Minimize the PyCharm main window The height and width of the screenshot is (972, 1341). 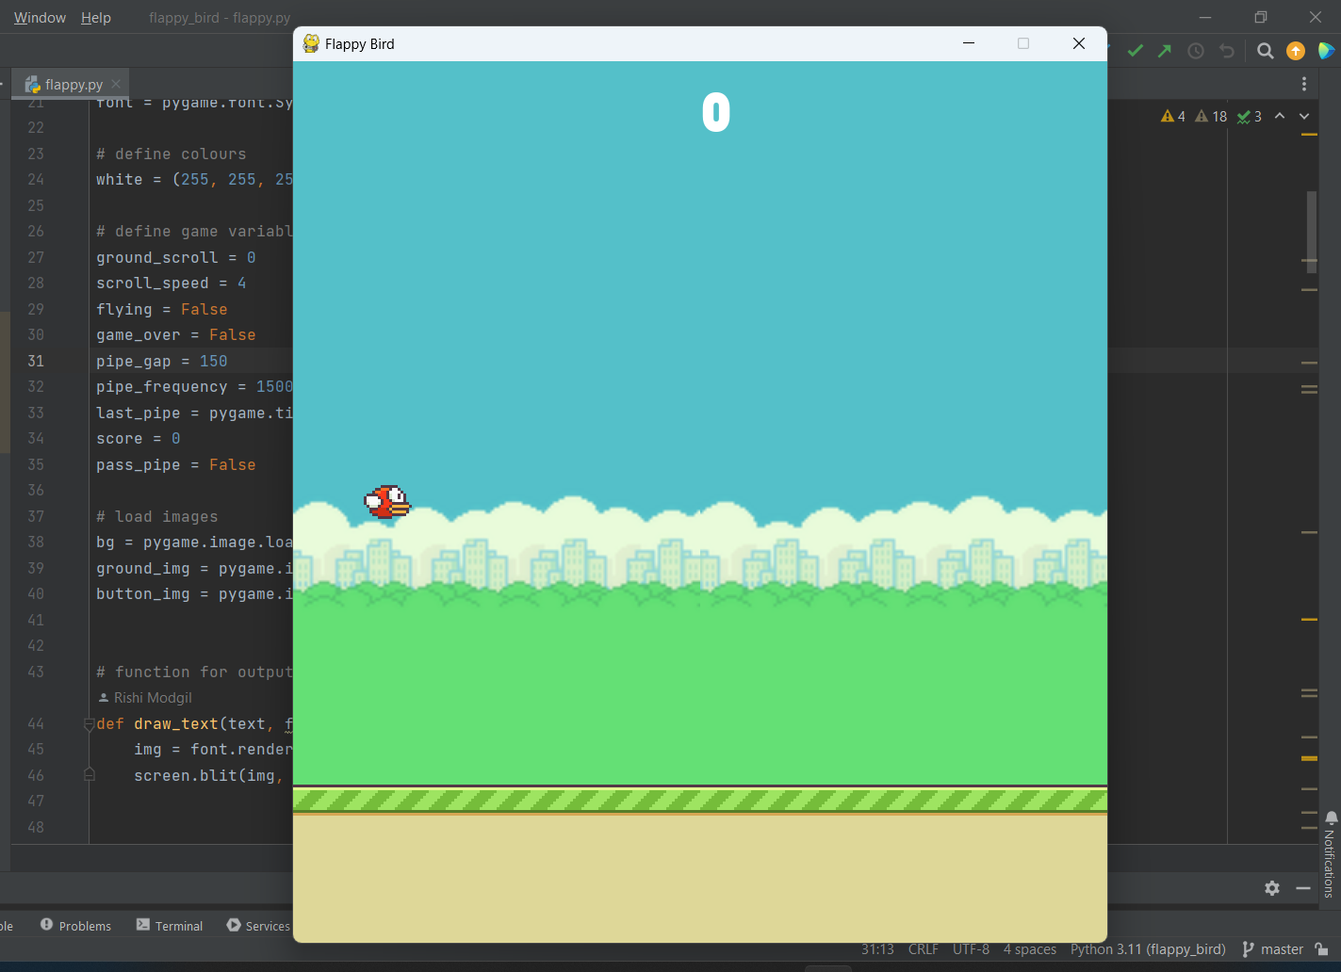pyautogui.click(x=1205, y=17)
